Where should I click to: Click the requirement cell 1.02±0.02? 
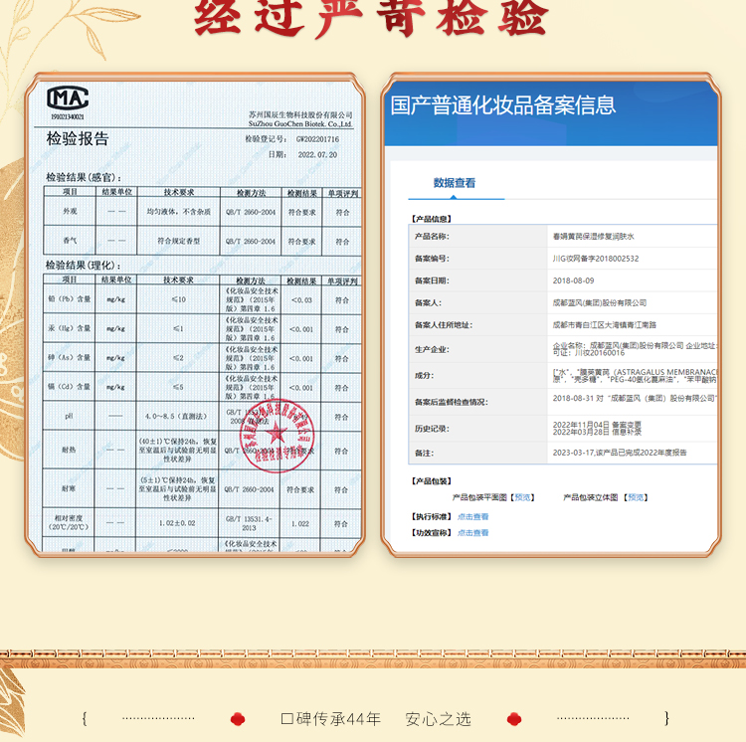pos(177,523)
